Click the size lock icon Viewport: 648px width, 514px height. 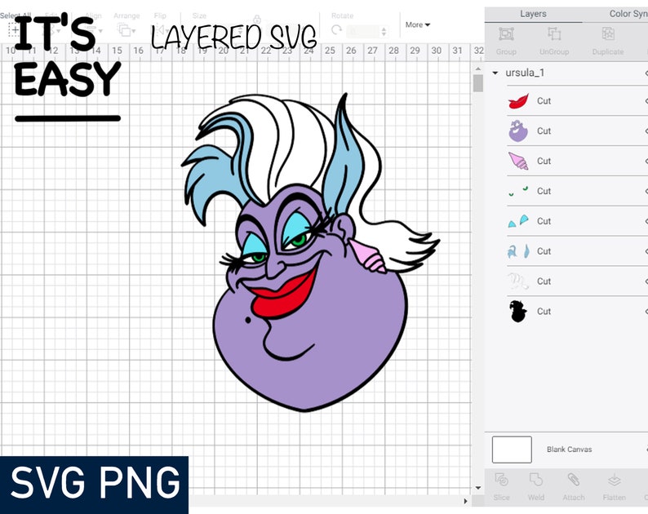tap(257, 19)
